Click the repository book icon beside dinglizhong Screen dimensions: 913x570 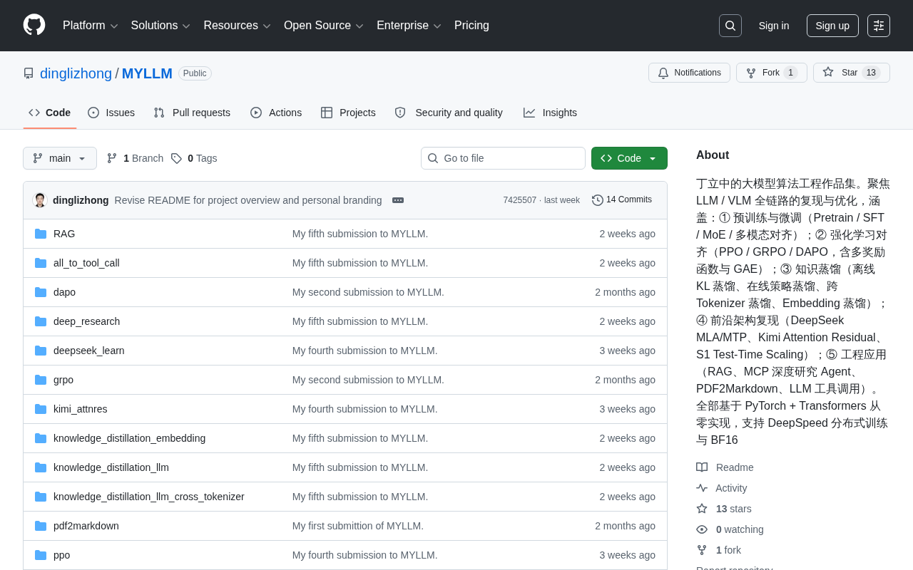click(29, 73)
